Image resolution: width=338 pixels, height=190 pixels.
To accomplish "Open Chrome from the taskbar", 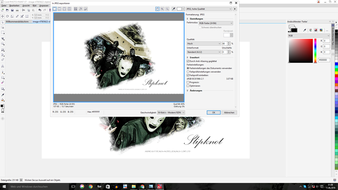I will click(90, 187).
